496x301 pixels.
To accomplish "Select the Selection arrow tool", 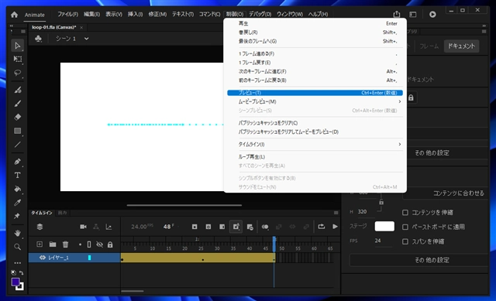I will 17,46.
